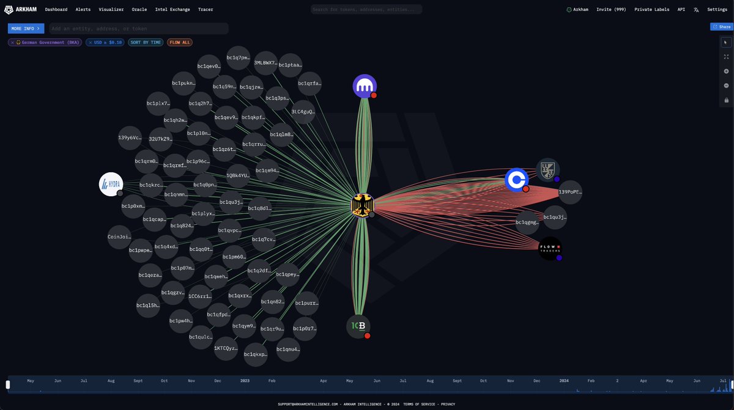This screenshot has height=410, width=734.
Task: Click the Terms of Service link
Action: pos(420,404)
